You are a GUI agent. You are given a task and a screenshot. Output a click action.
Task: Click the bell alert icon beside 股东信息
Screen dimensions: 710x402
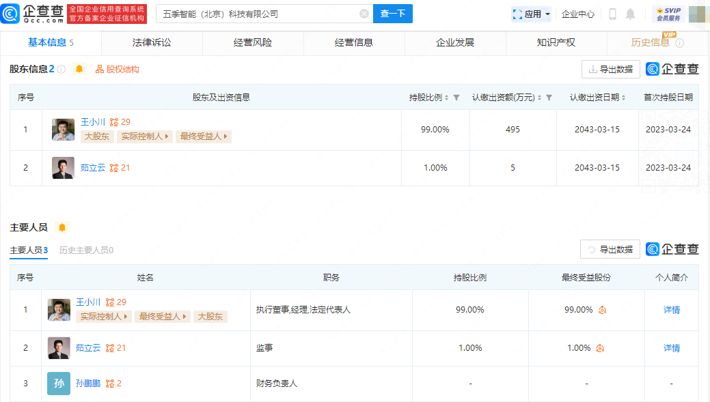[x=79, y=69]
